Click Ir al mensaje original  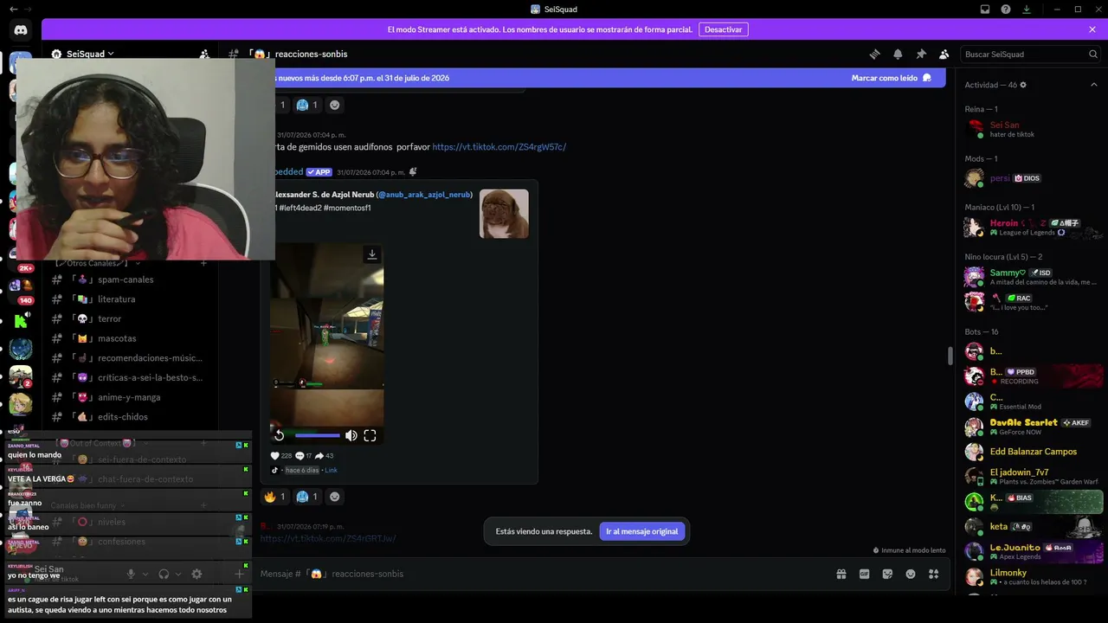[642, 531]
